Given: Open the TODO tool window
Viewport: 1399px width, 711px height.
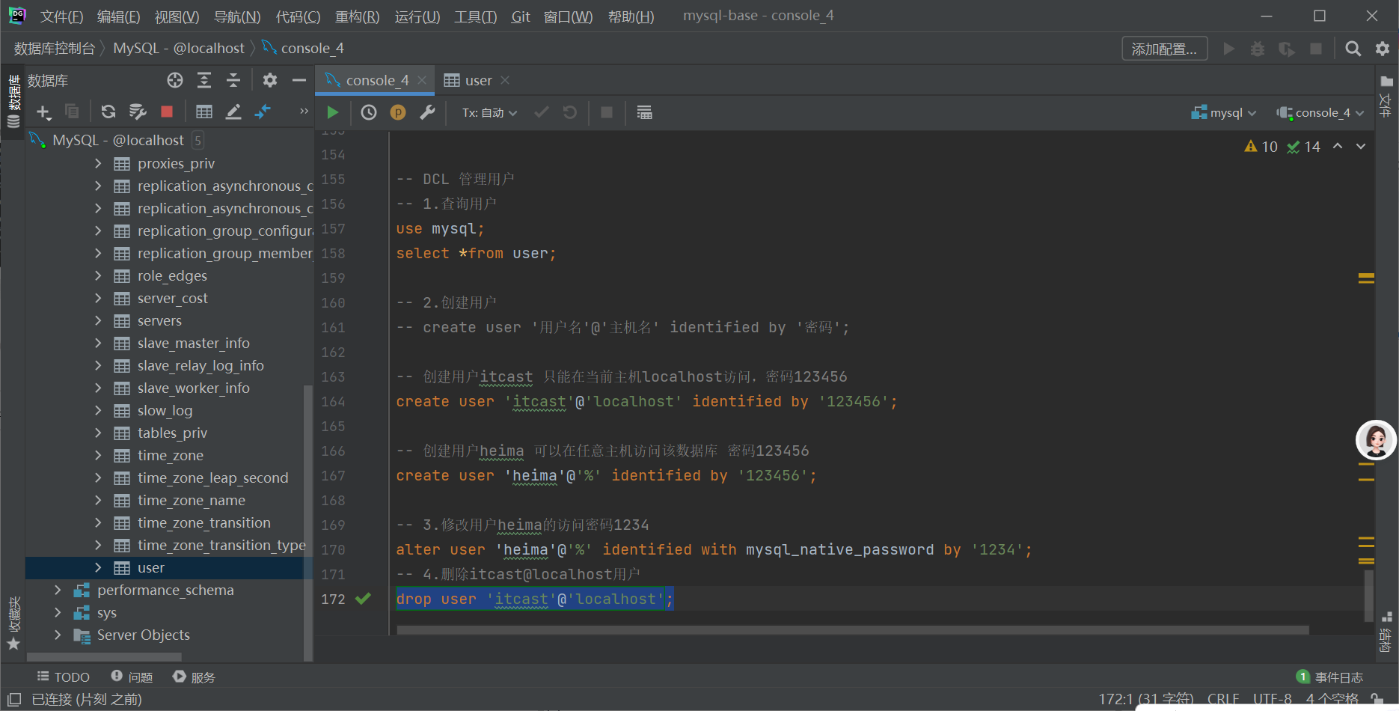Looking at the screenshot, I should click(x=64, y=677).
